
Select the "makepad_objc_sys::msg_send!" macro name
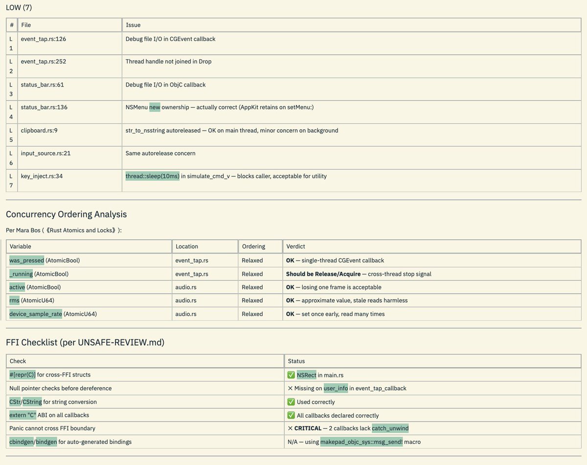361,442
